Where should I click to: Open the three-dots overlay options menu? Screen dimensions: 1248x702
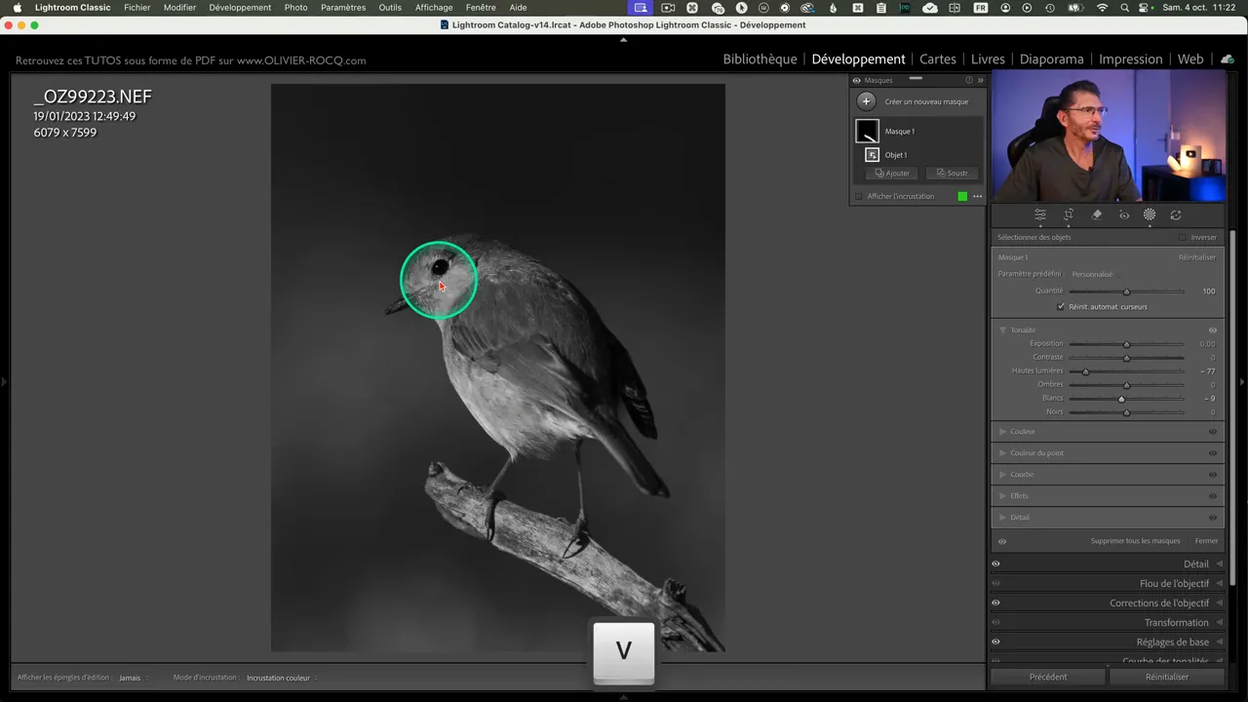tap(977, 197)
